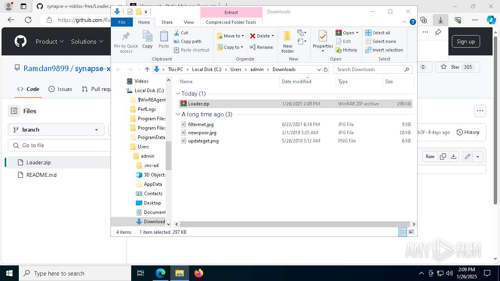This screenshot has width=500, height=281.
Task: Select the GitHub Code tab
Action: (29, 89)
